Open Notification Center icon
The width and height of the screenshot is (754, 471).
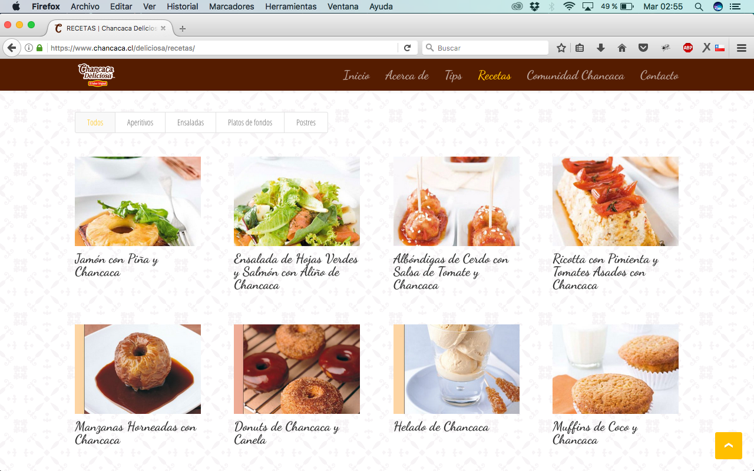coord(735,6)
